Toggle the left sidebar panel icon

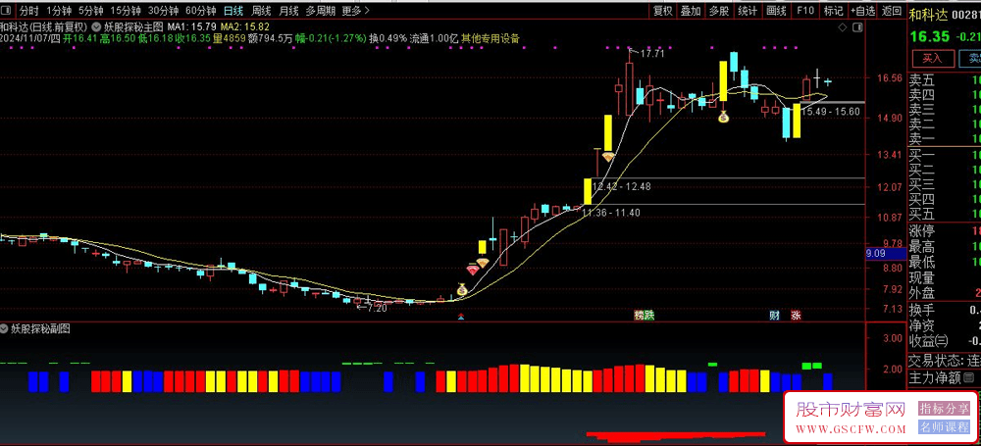[8, 10]
